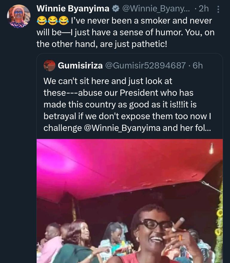Click the hanging light bulb in photo

coord(211,149)
